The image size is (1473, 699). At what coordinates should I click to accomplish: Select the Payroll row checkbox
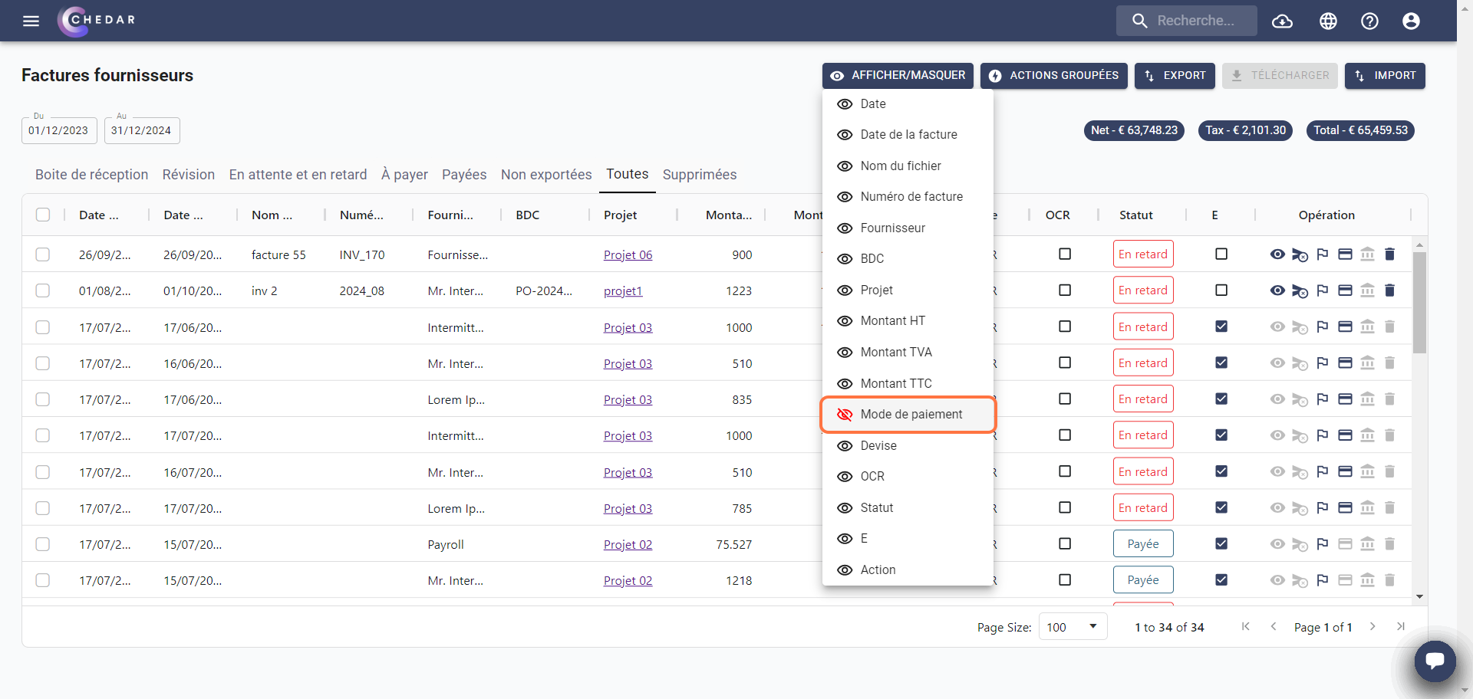(43, 544)
